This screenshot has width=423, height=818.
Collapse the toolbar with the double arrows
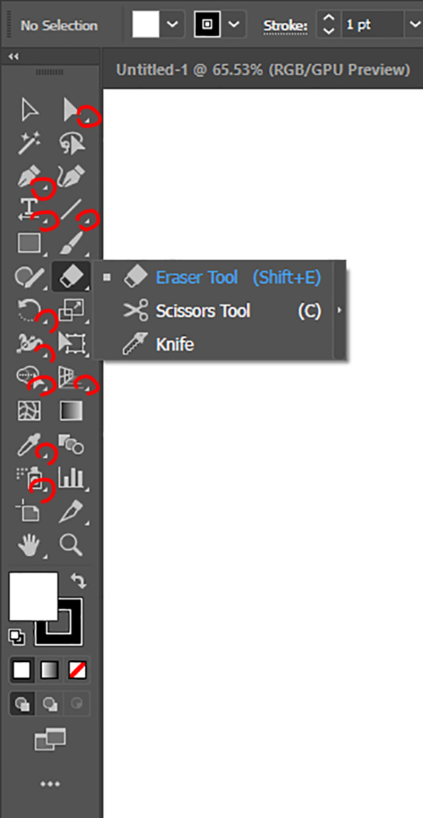click(x=13, y=56)
